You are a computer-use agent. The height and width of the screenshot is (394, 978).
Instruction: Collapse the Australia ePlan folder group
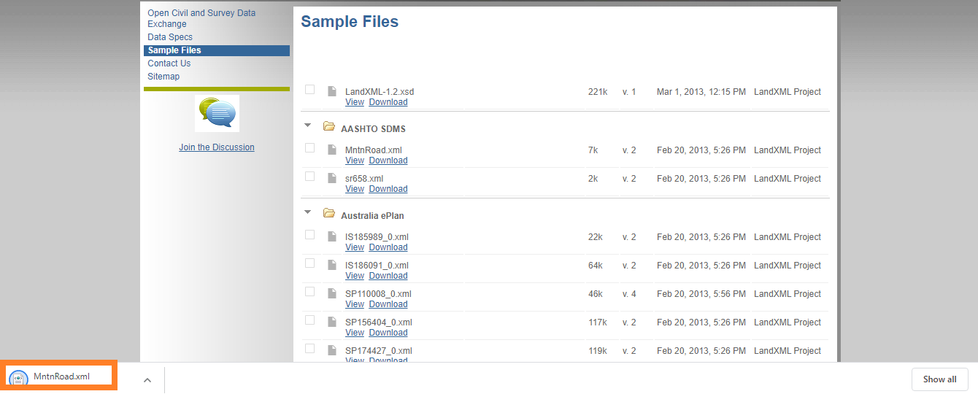tap(308, 212)
